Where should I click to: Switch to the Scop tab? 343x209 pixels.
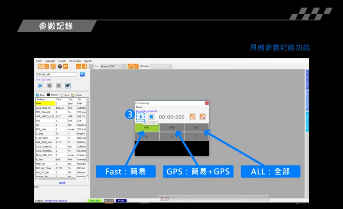click(65, 95)
